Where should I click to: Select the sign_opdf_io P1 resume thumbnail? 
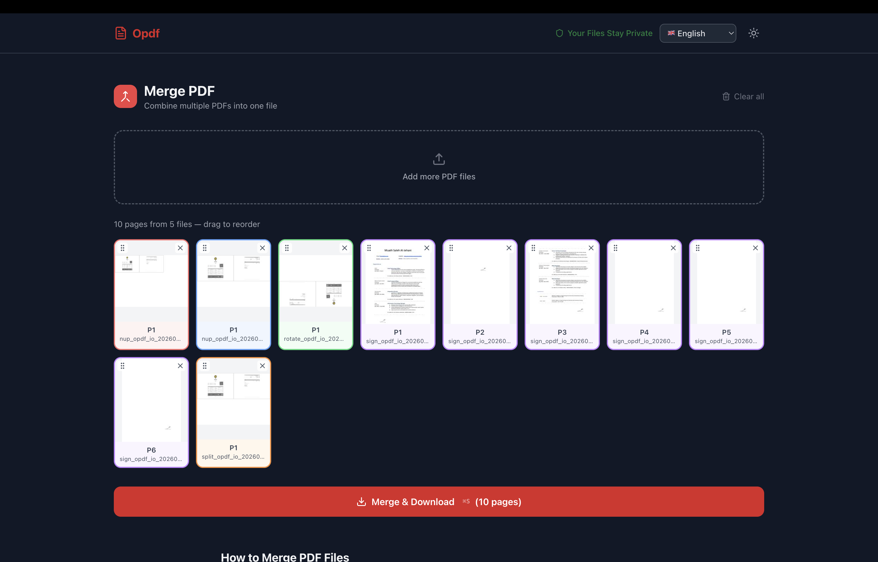coord(397,288)
